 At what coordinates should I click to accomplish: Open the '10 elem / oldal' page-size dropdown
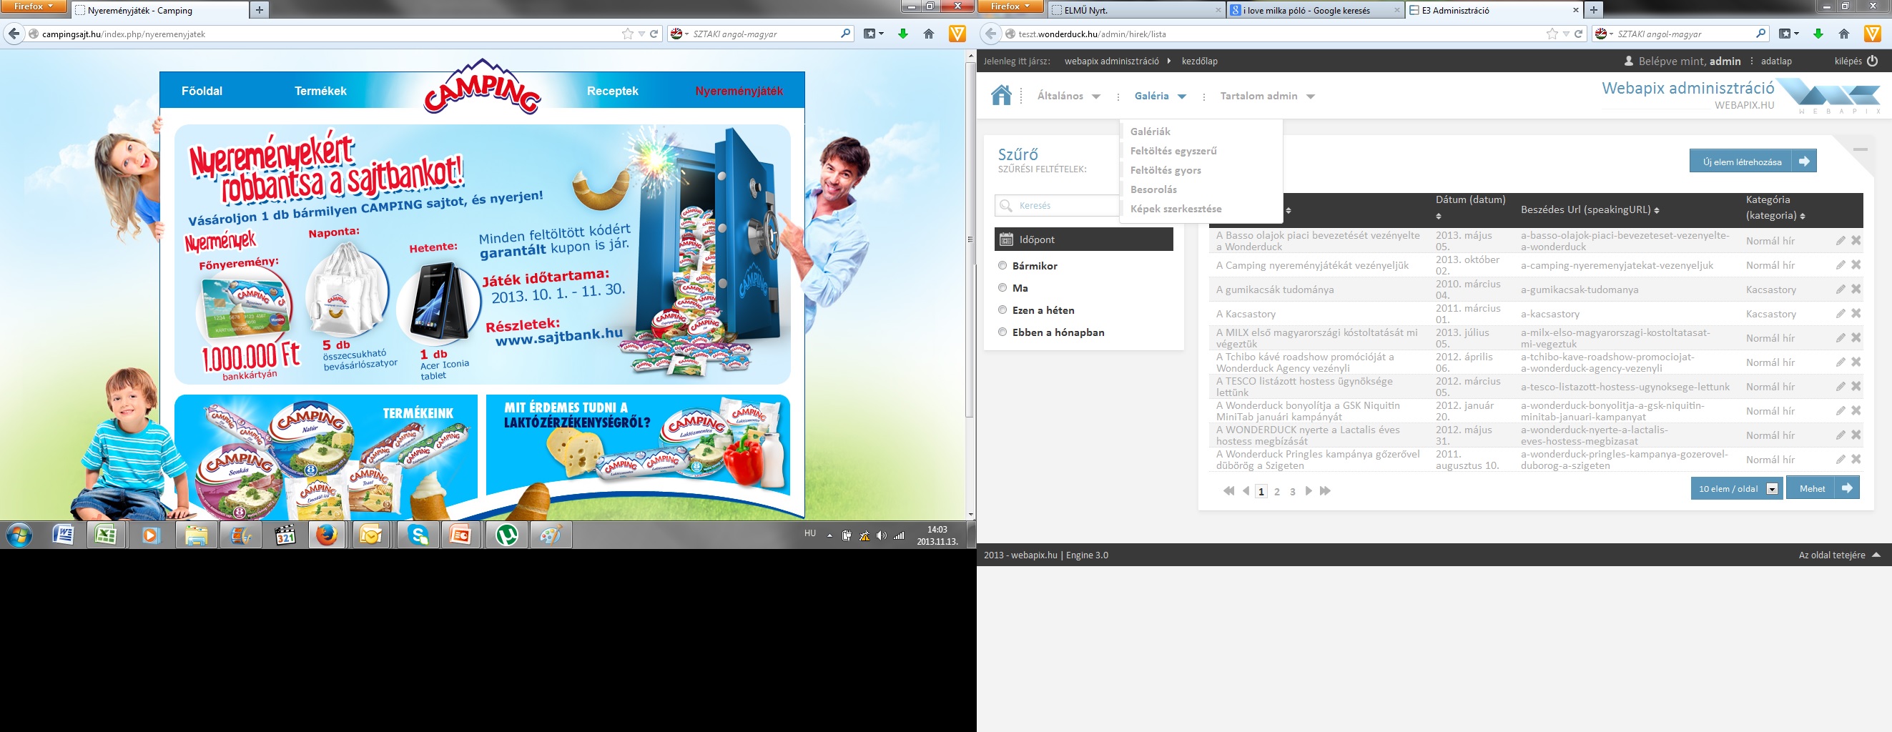[x=1736, y=488]
